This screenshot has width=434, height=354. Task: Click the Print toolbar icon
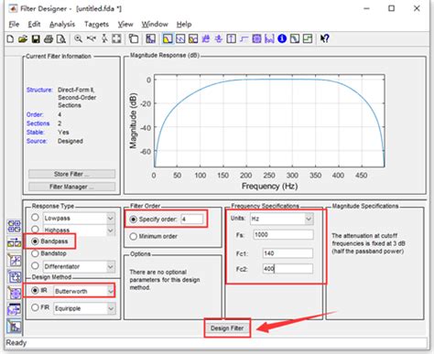tap(49, 38)
